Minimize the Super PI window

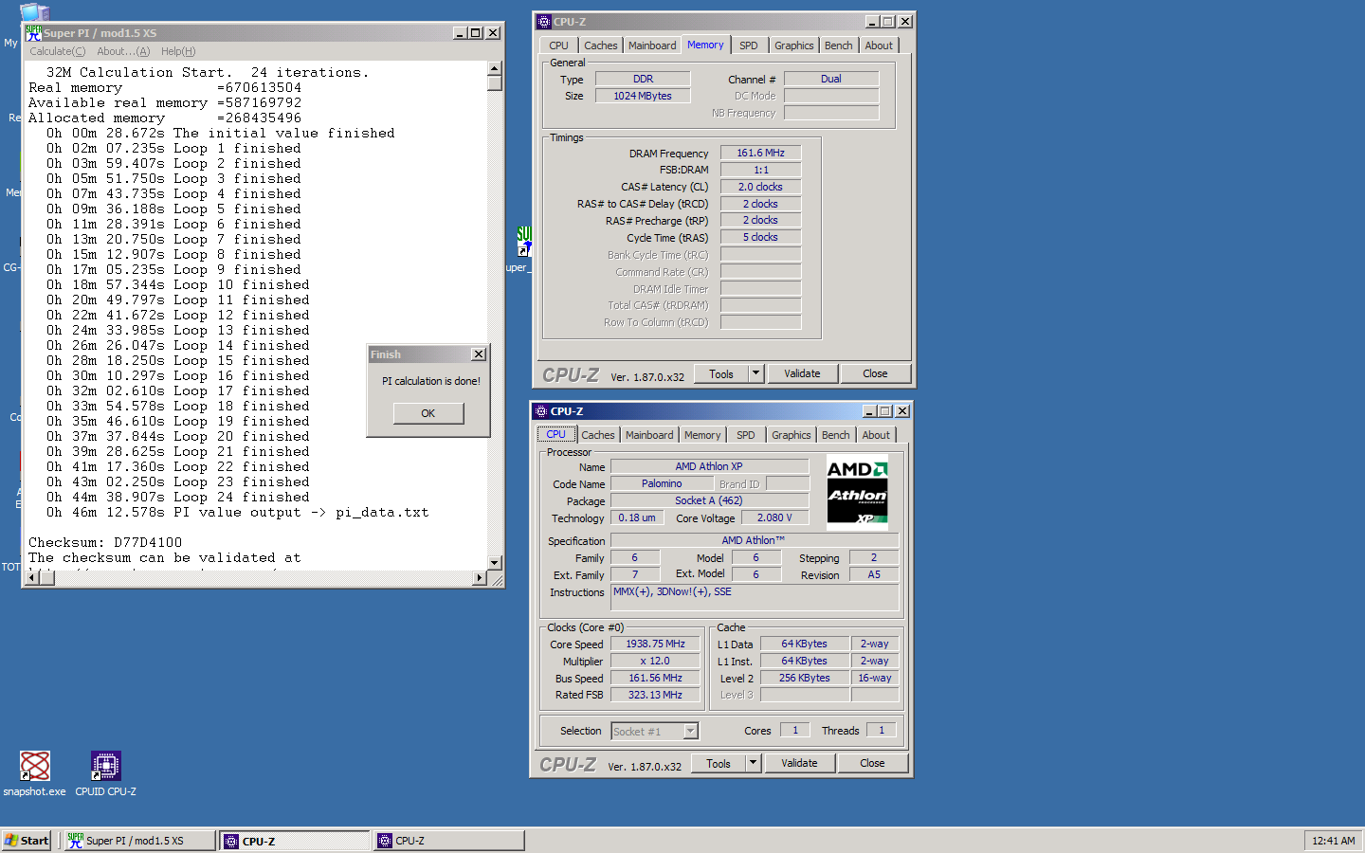tap(460, 33)
